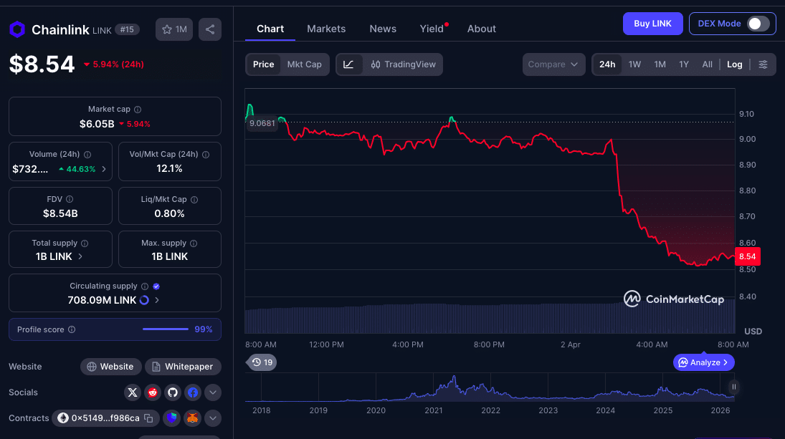Expand Circulating supply details arrow
Viewport: 785px width, 439px height.
(157, 300)
